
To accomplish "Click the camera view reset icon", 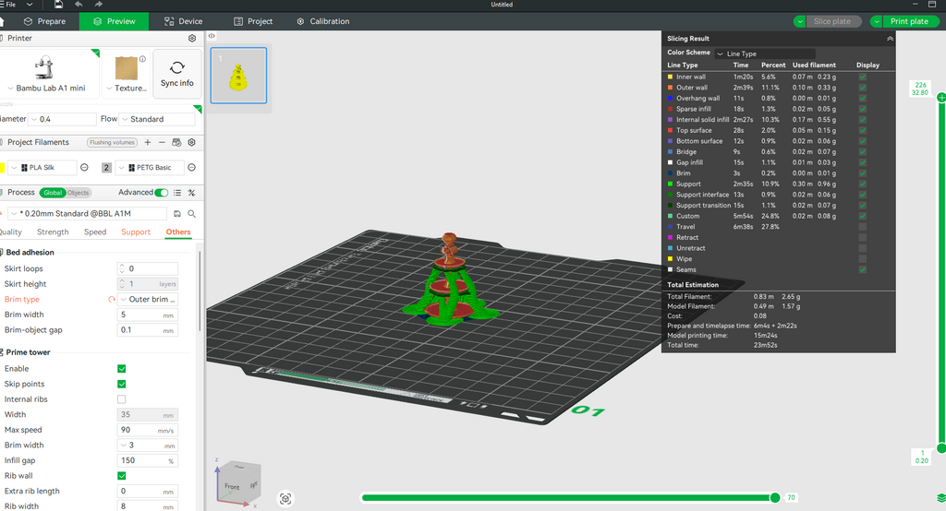I will 285,499.
